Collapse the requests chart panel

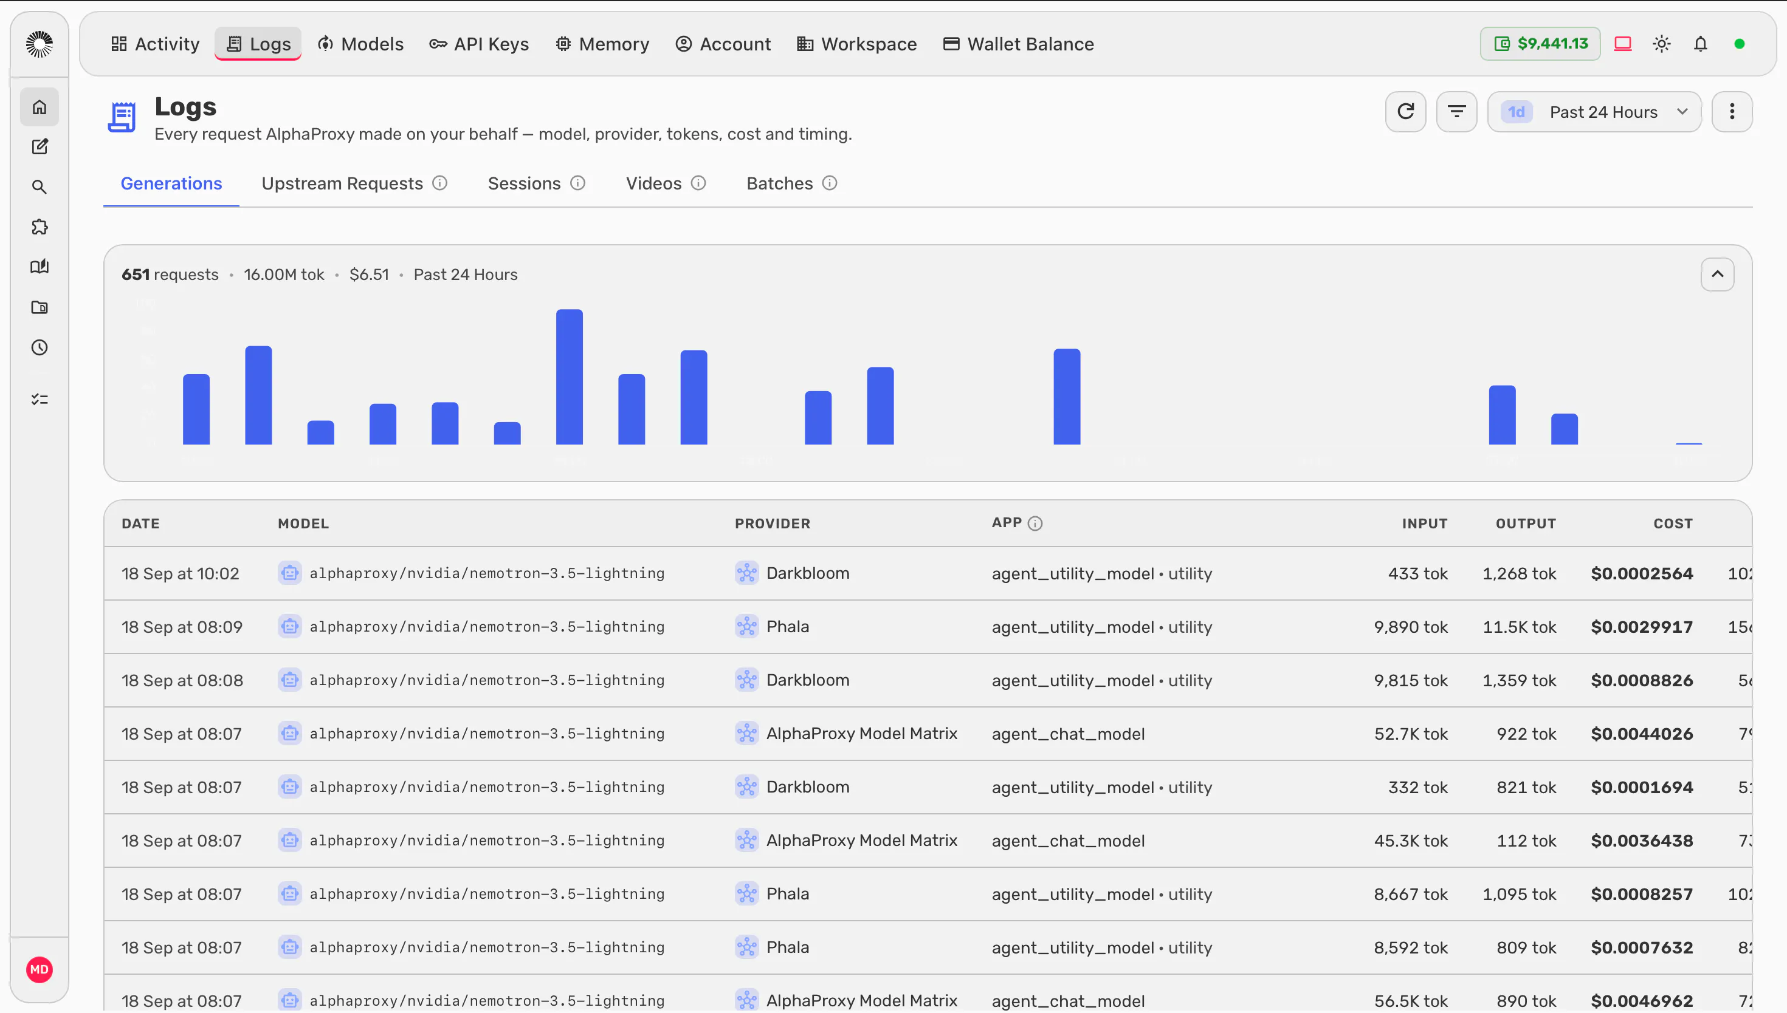click(1717, 274)
